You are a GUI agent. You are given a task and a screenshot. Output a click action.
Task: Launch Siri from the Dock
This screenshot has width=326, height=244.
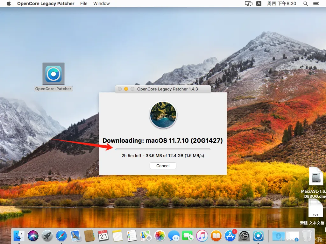[x=33, y=236]
